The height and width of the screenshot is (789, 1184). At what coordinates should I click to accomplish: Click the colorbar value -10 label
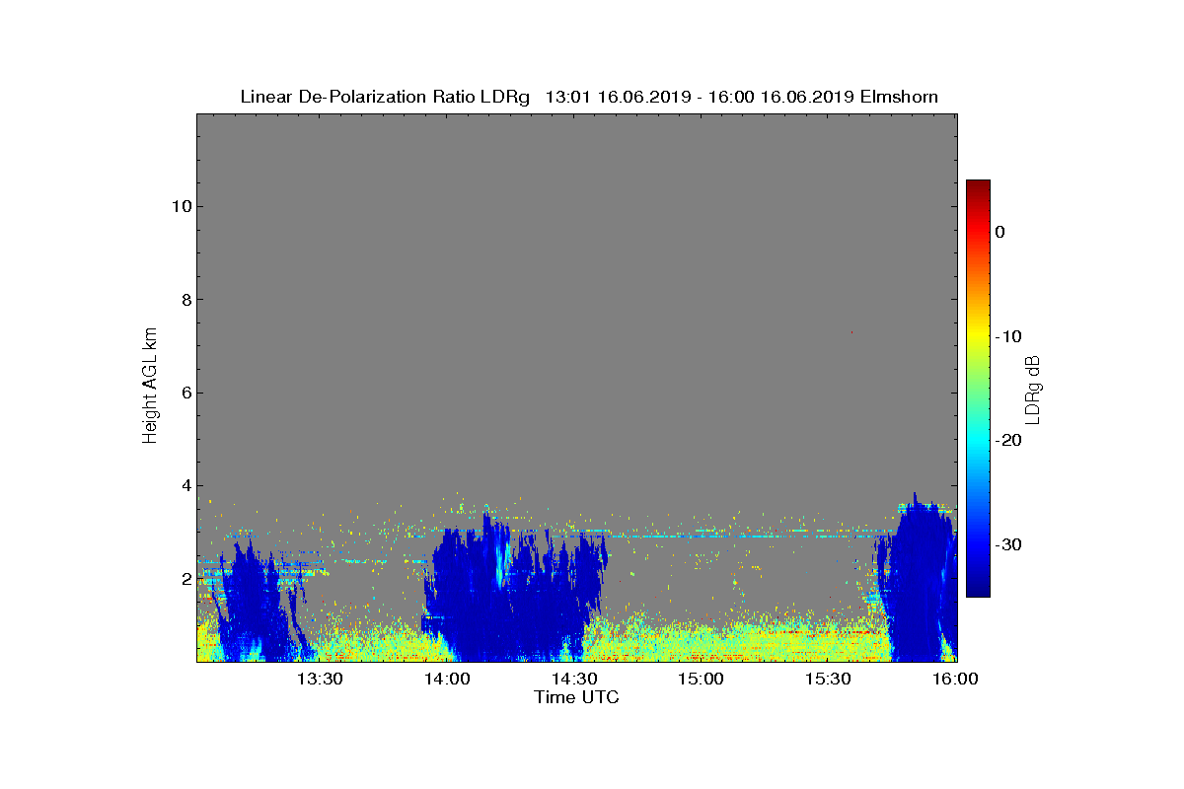[1008, 336]
